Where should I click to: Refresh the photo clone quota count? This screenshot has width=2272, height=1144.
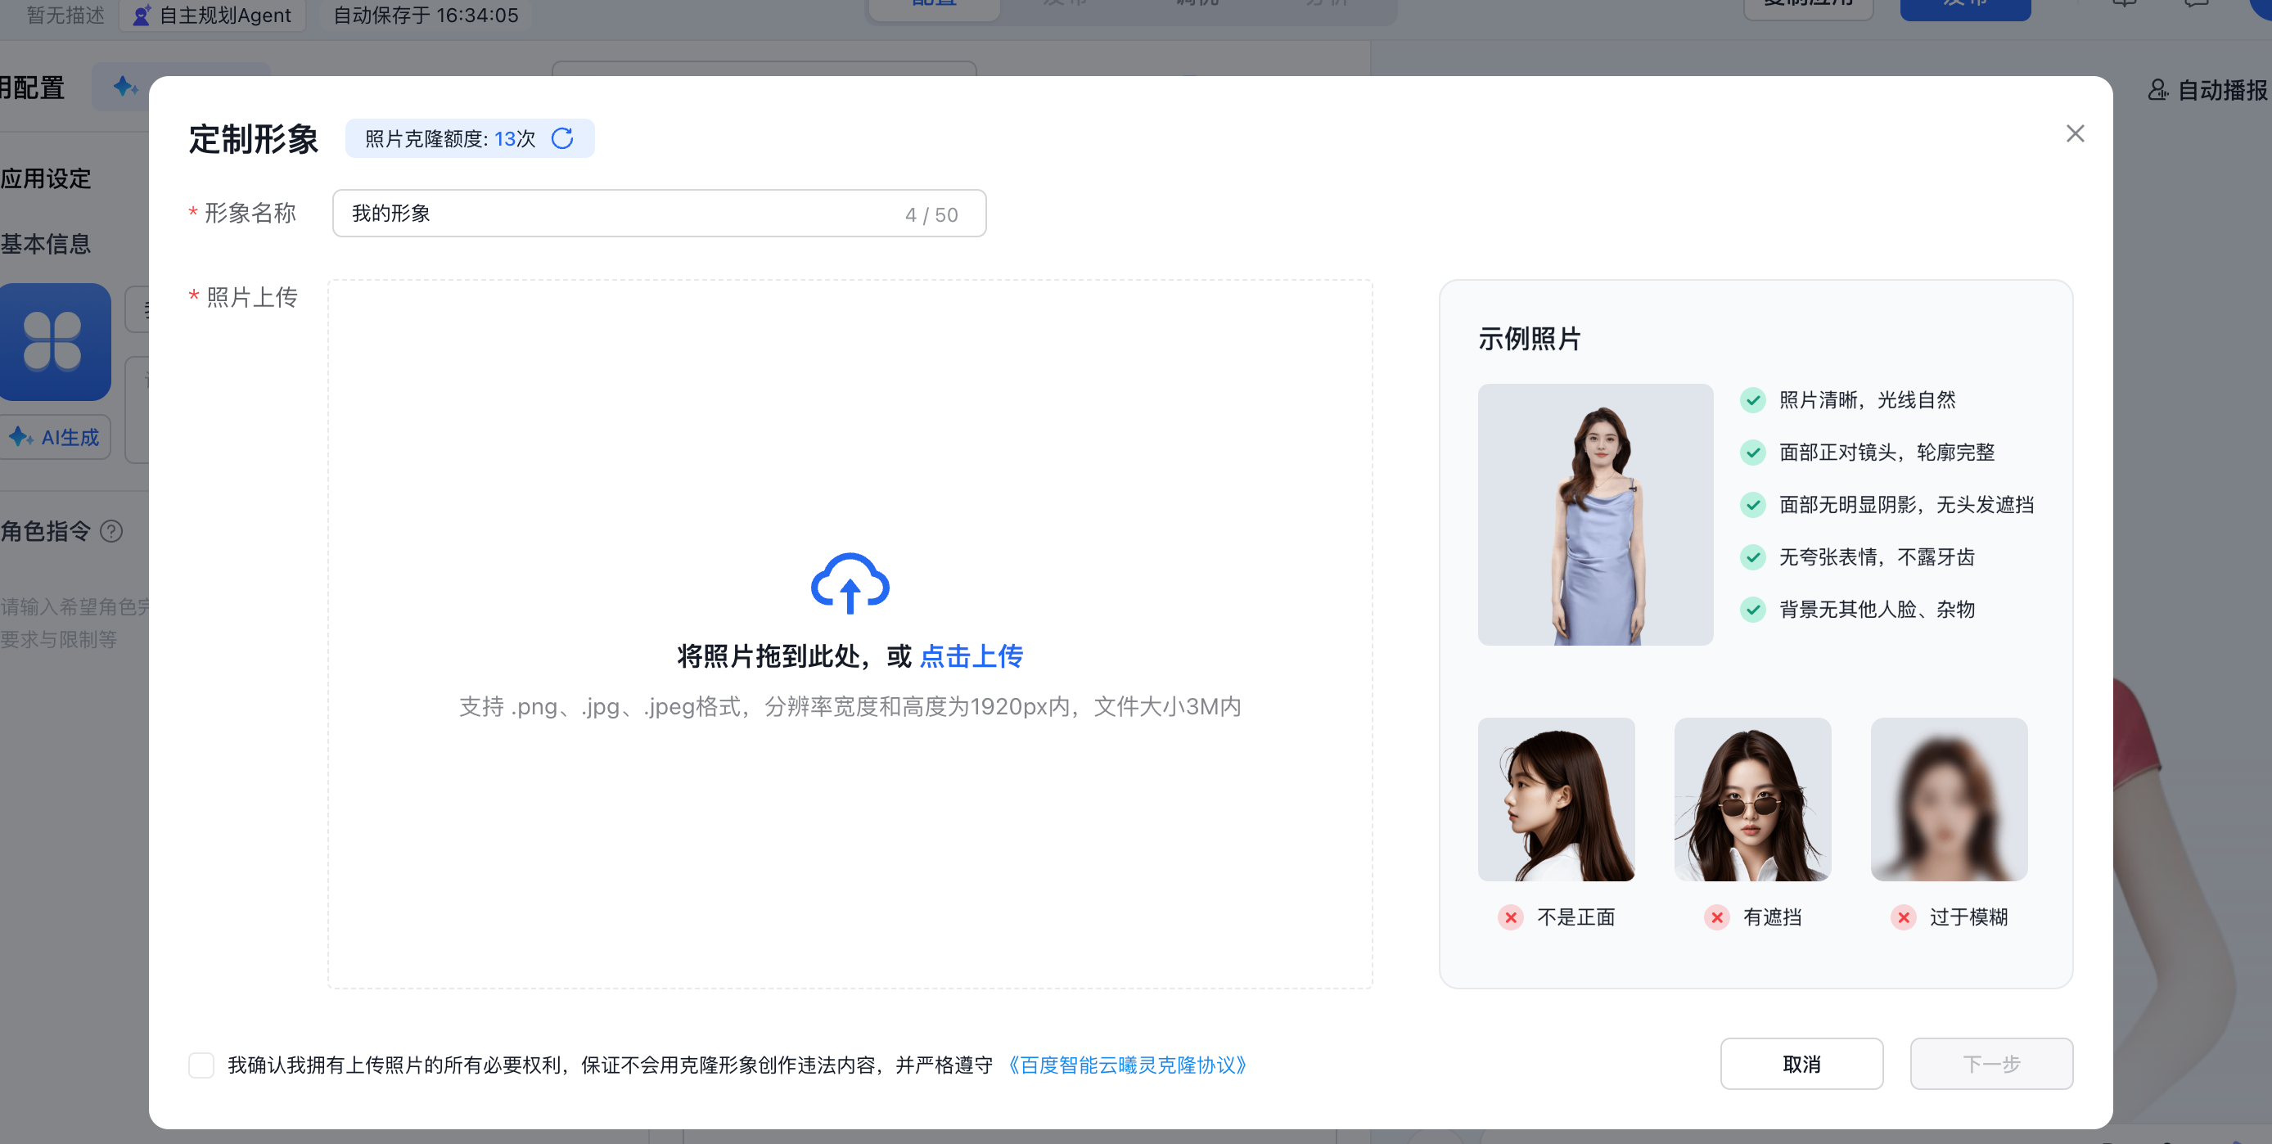(x=561, y=138)
